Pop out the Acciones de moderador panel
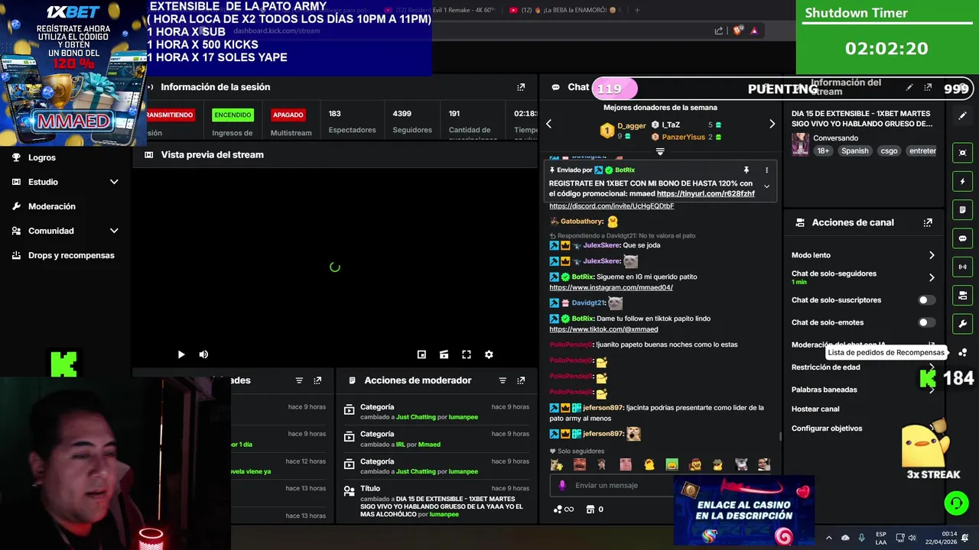The image size is (979, 550). [x=521, y=380]
